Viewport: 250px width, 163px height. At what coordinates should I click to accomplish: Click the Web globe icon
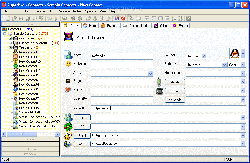pyautogui.click(x=67, y=144)
